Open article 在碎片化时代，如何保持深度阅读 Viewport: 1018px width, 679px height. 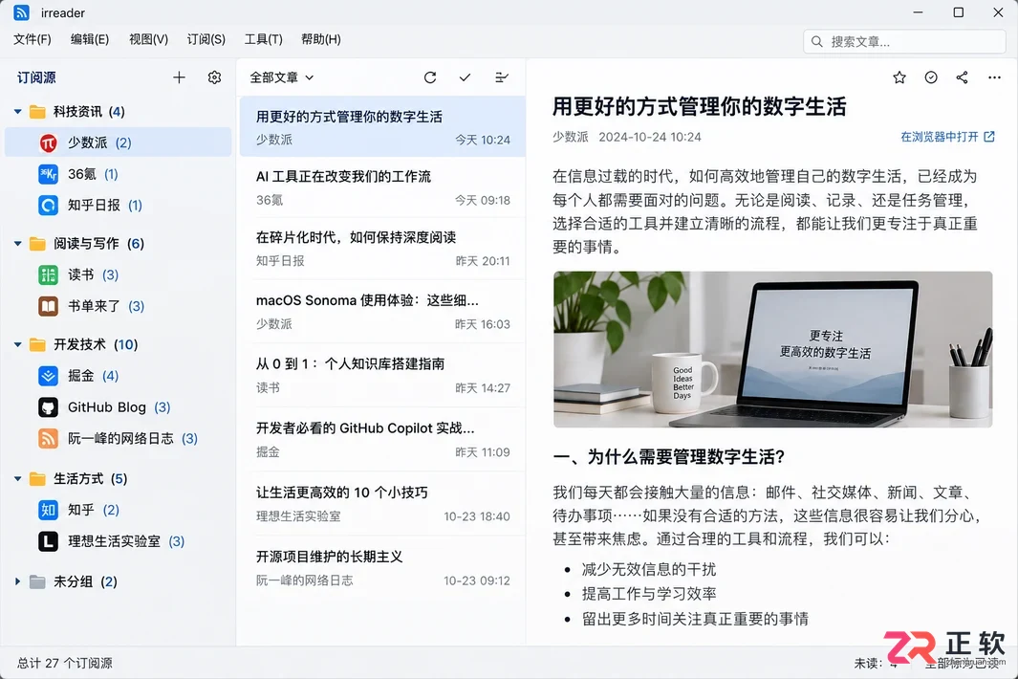click(x=382, y=249)
